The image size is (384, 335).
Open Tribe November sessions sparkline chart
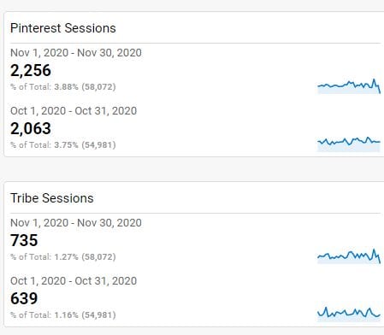pos(349,256)
